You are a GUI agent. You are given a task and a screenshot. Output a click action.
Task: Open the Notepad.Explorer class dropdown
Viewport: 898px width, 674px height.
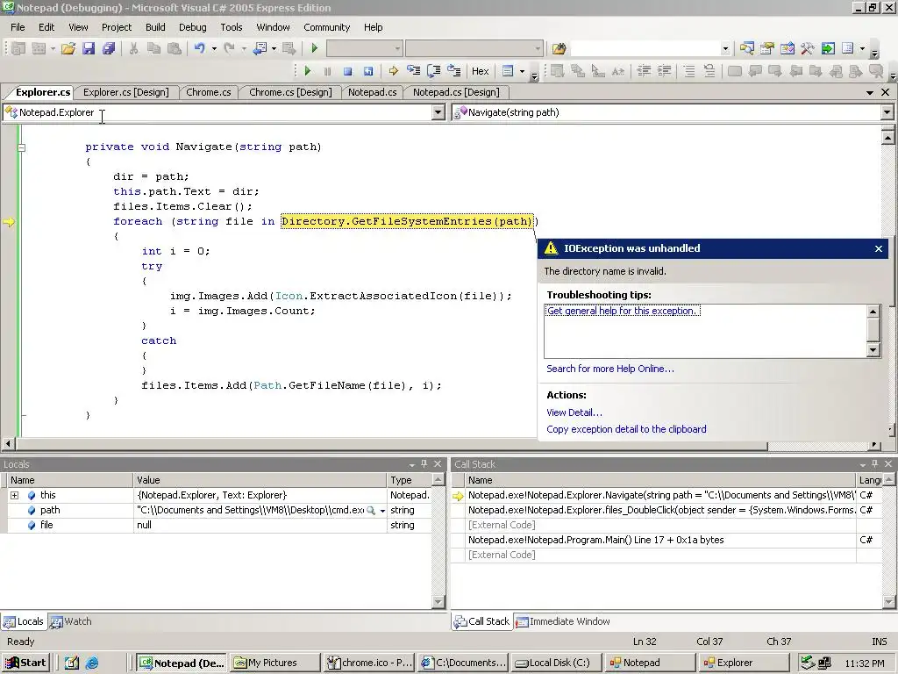coord(438,112)
